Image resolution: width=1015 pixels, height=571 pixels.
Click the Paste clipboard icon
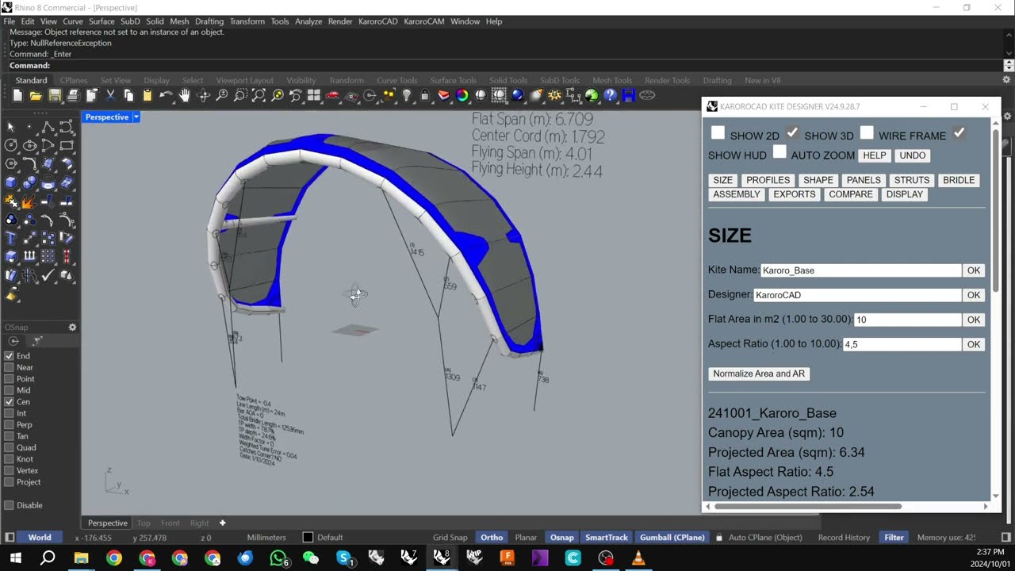point(147,96)
